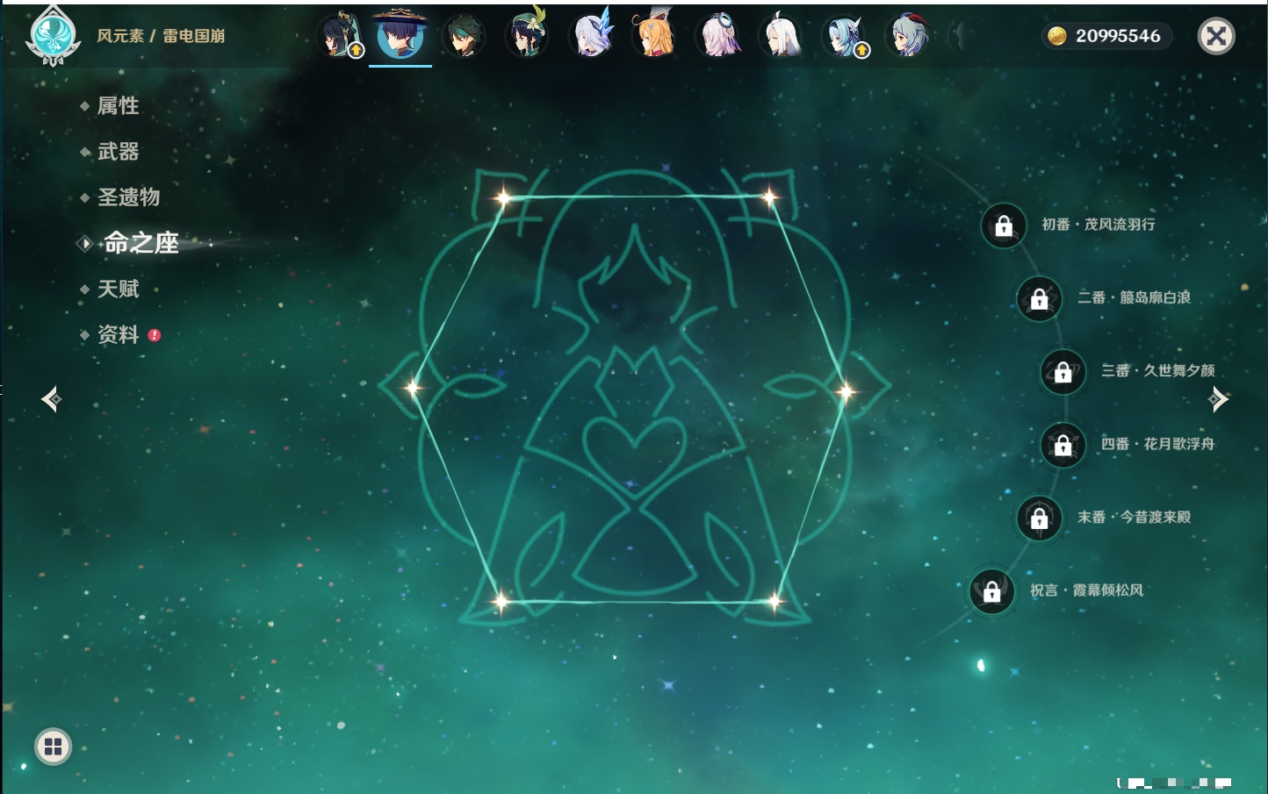Click the lock icon for 初番 · 茂风流羽行
1268x794 pixels.
[1004, 225]
